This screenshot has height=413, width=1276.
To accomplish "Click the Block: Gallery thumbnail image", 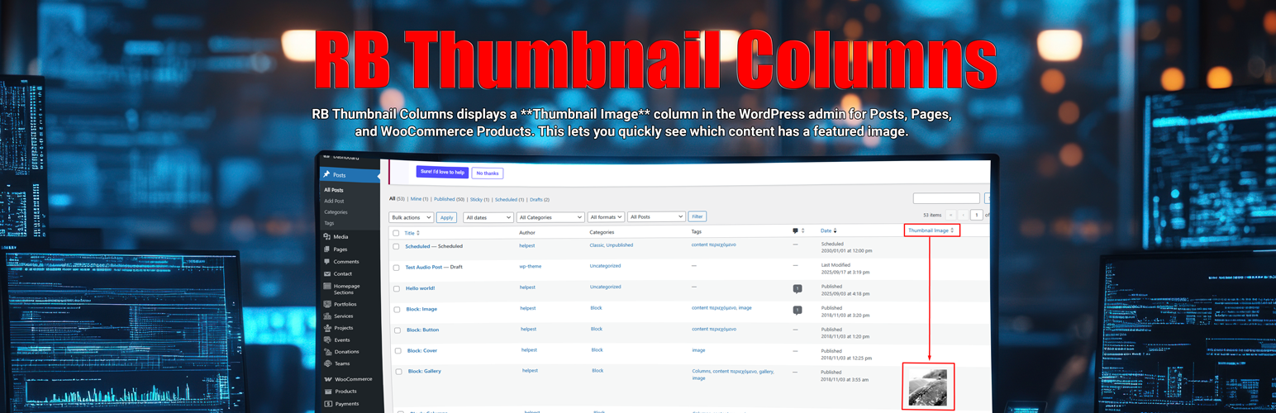I will coord(927,387).
